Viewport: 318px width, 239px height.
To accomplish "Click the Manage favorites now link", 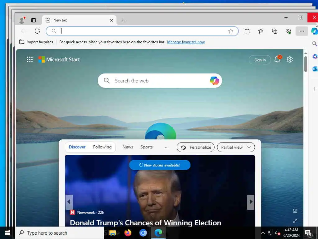I will coord(186,42).
